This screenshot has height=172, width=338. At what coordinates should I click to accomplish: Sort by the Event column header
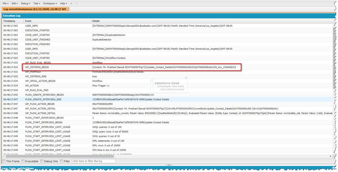(x=57, y=21)
